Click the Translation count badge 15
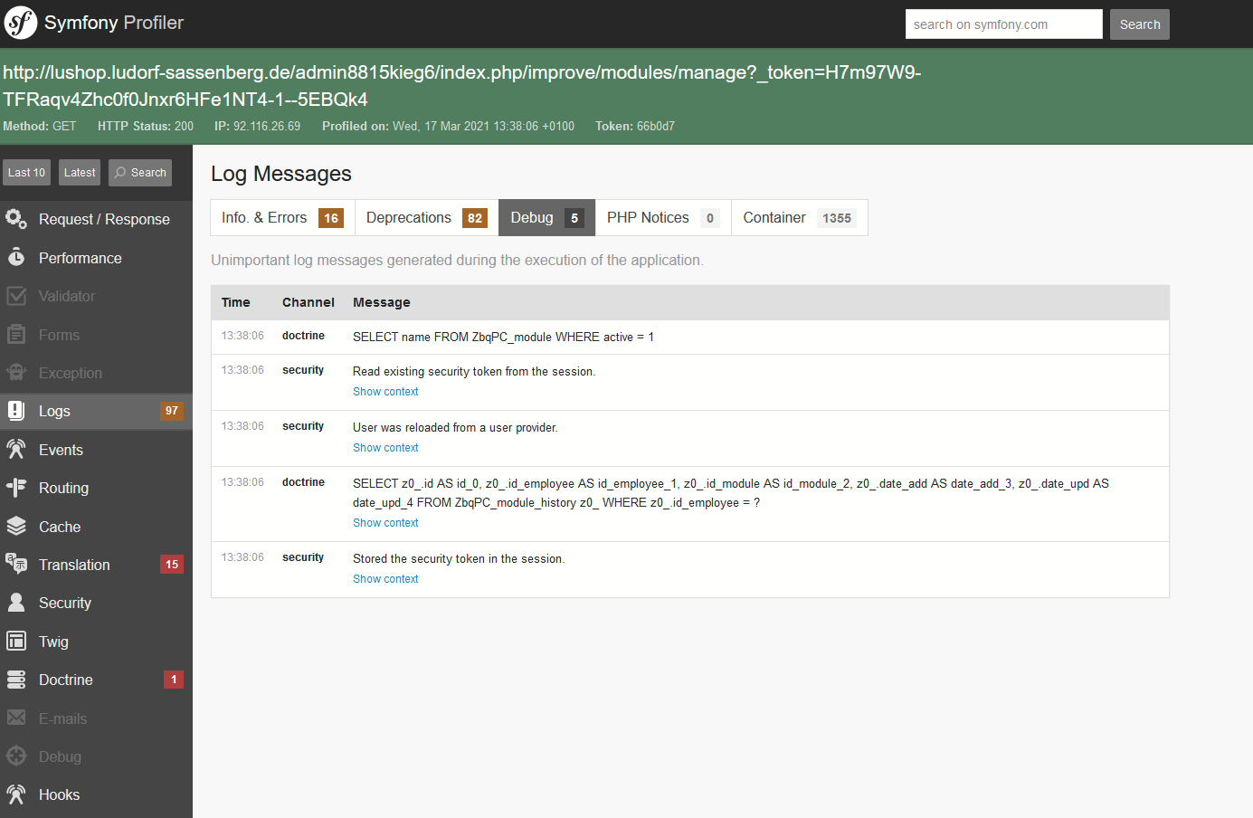Screen dimensions: 1253x818 click(172, 565)
